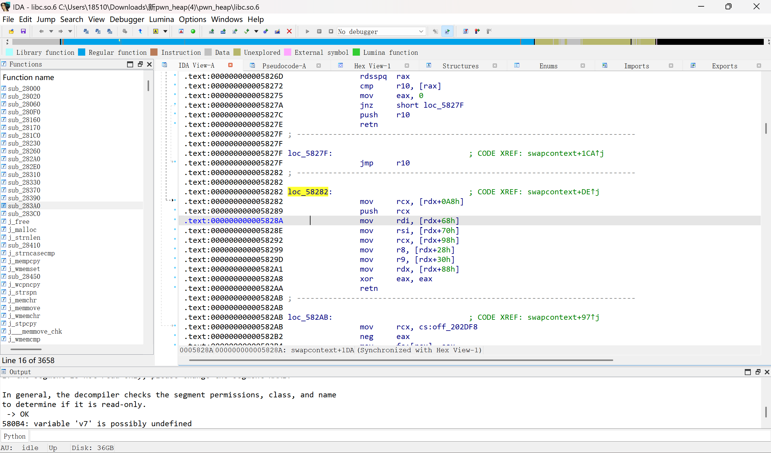This screenshot has height=453, width=771.
Task: Click the blue up arrow toolbar icon
Action: coord(140,31)
